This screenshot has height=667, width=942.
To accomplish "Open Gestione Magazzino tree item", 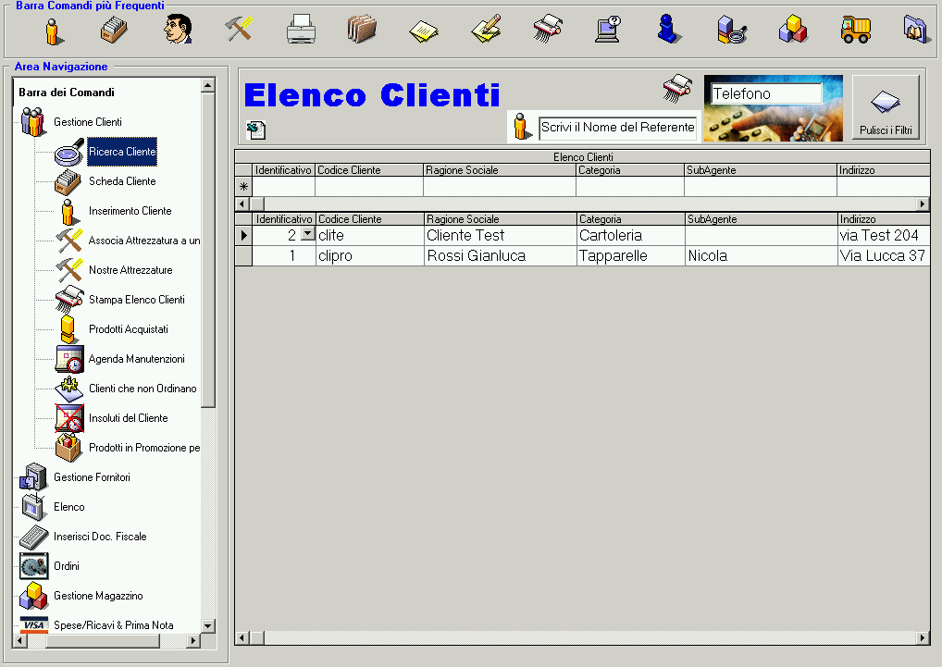I will tap(98, 596).
